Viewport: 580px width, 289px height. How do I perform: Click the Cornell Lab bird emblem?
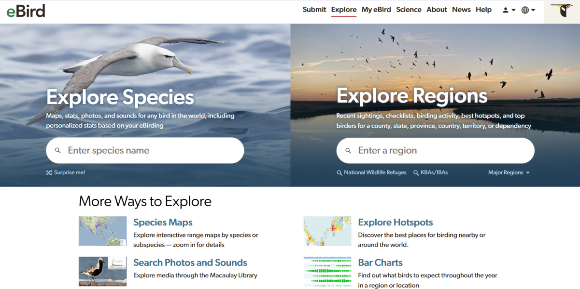(x=562, y=11)
